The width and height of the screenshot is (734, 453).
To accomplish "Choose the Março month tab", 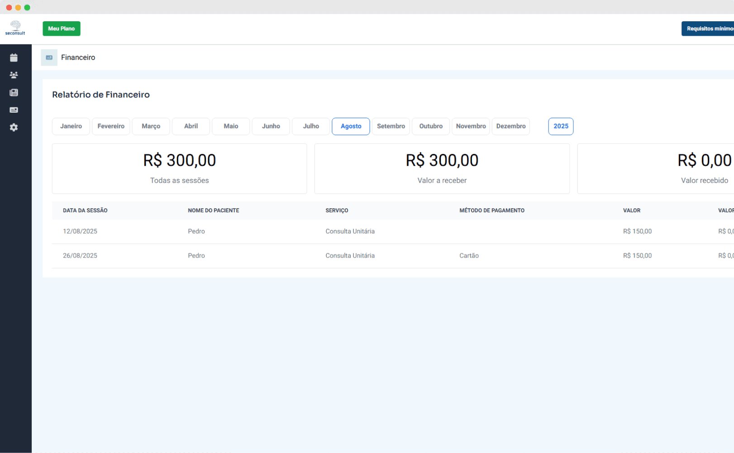I will coord(151,126).
